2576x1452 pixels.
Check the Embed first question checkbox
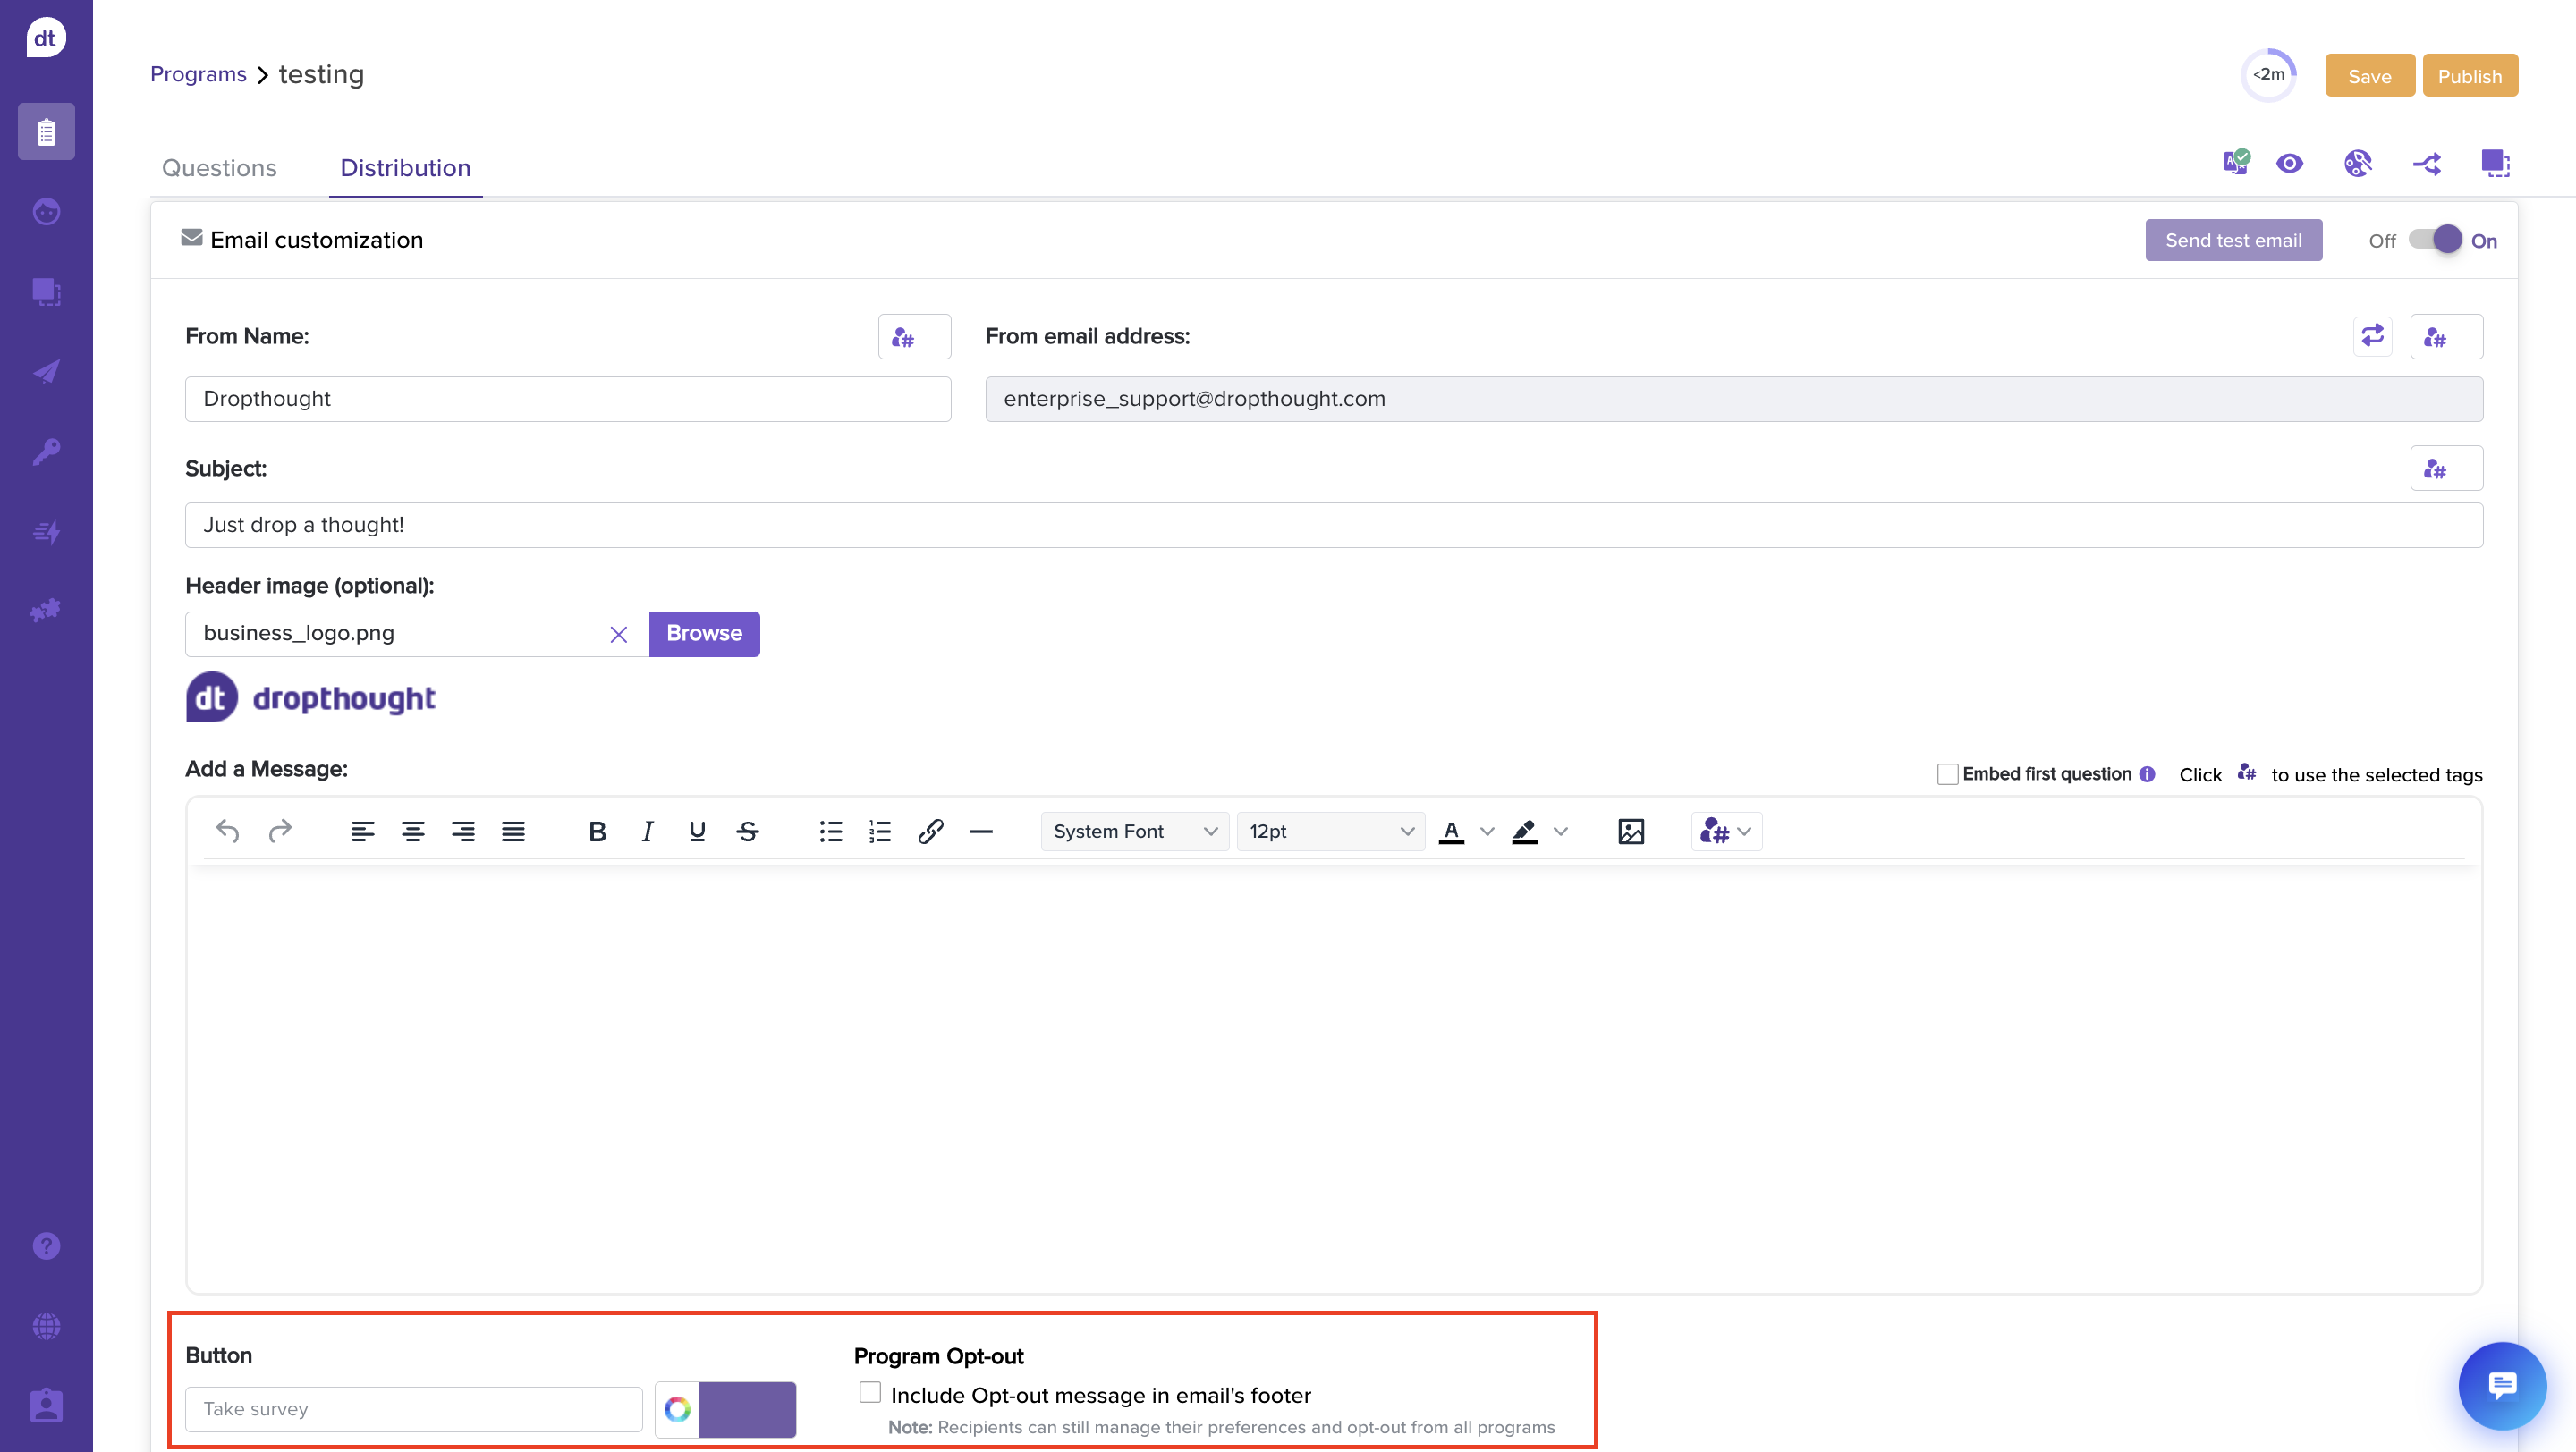1947,774
